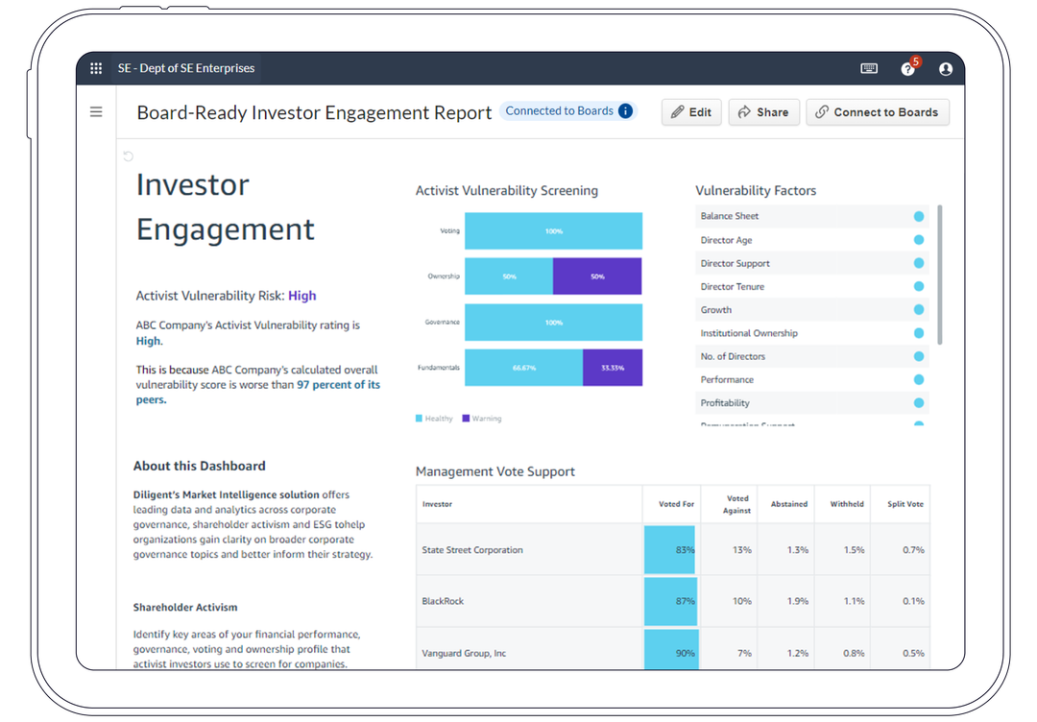Click the keyboard shortcuts icon in top bar
Image resolution: width=1037 pixels, height=722 pixels.
(869, 68)
